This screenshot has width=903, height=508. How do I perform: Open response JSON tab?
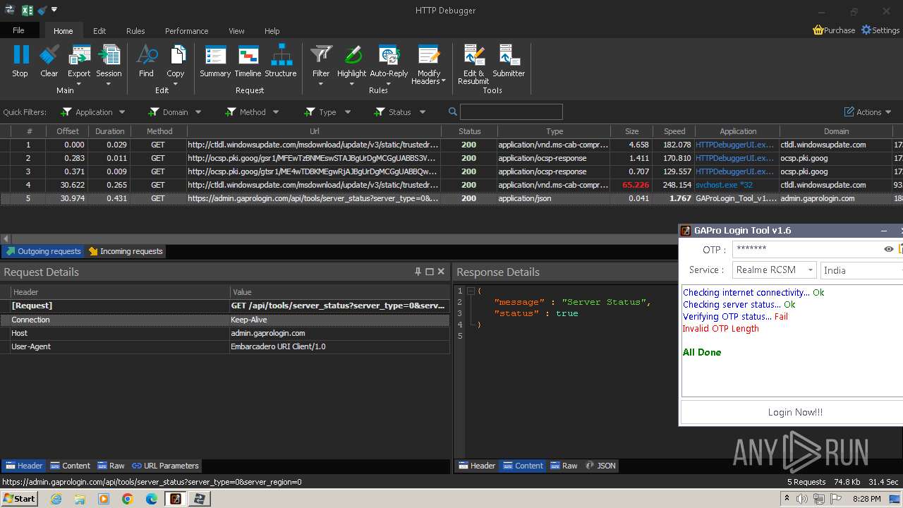[600, 466]
